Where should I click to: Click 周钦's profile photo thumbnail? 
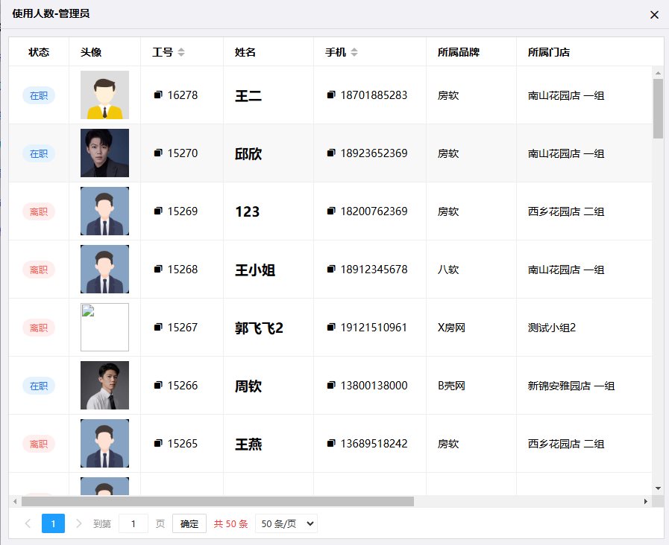(x=104, y=385)
